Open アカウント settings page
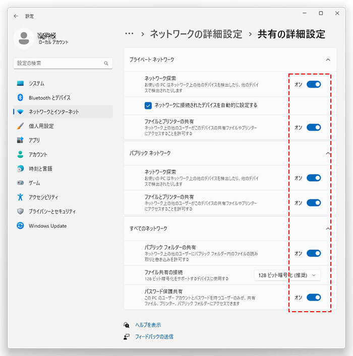This screenshot has width=353, height=356. tap(63, 155)
